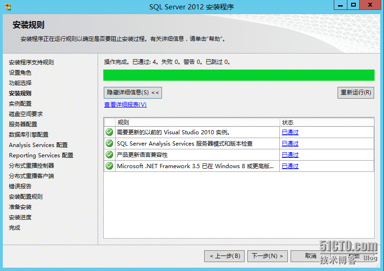Click the green progress bar

pos(239,75)
